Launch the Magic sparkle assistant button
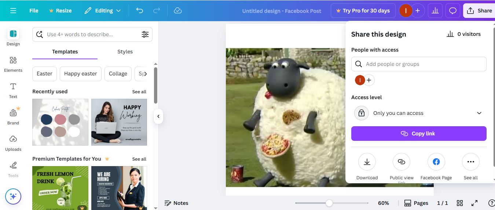Image resolution: width=495 pixels, height=210 pixels. point(13,196)
